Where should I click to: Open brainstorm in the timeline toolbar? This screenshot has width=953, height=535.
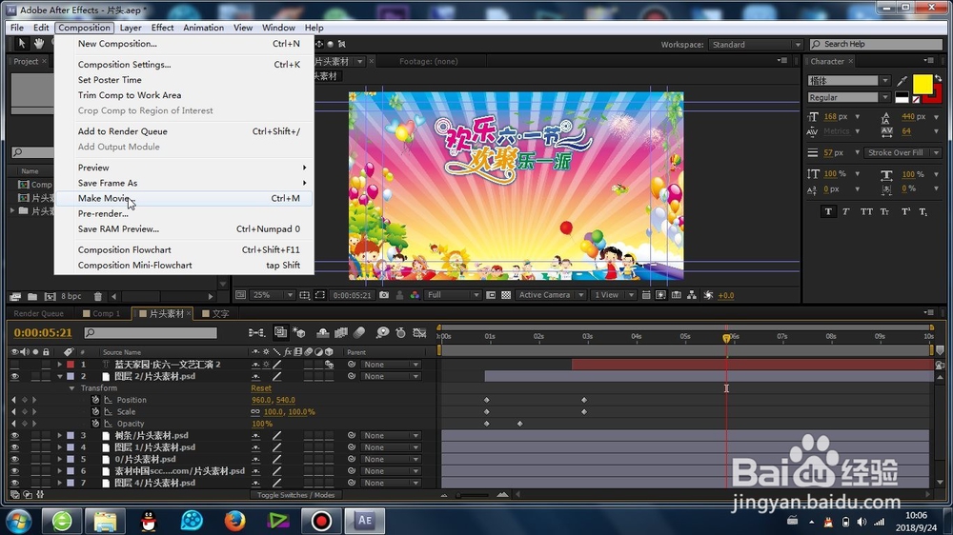point(382,333)
